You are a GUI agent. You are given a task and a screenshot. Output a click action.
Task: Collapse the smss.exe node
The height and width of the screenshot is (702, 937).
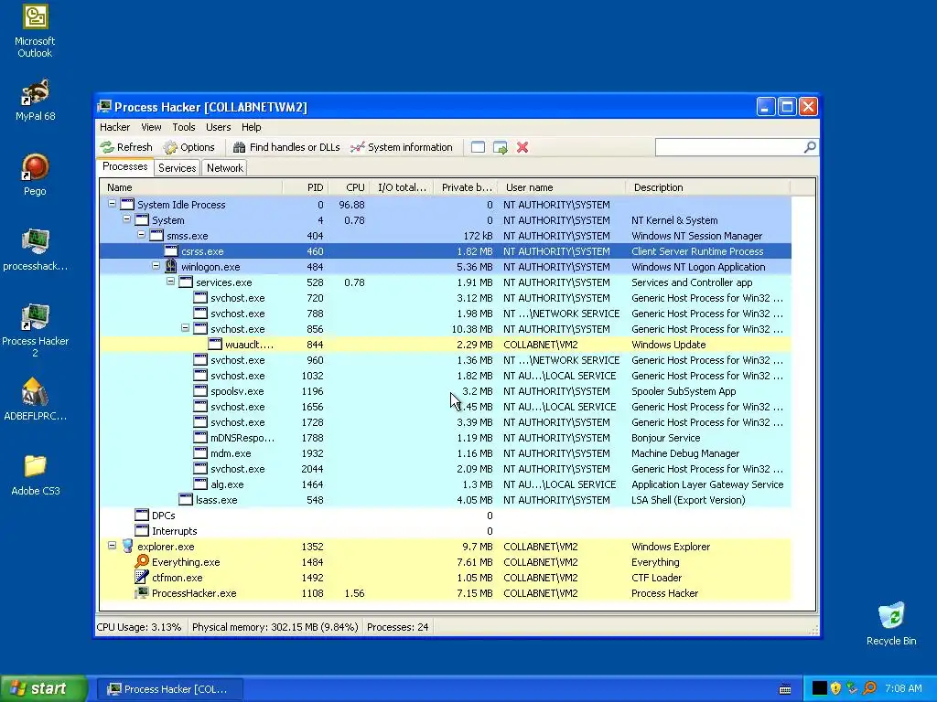pos(142,235)
